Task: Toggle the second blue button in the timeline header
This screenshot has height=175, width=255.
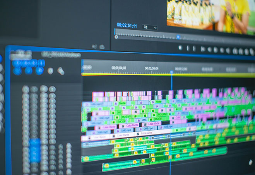Action: pyautogui.click(x=28, y=71)
